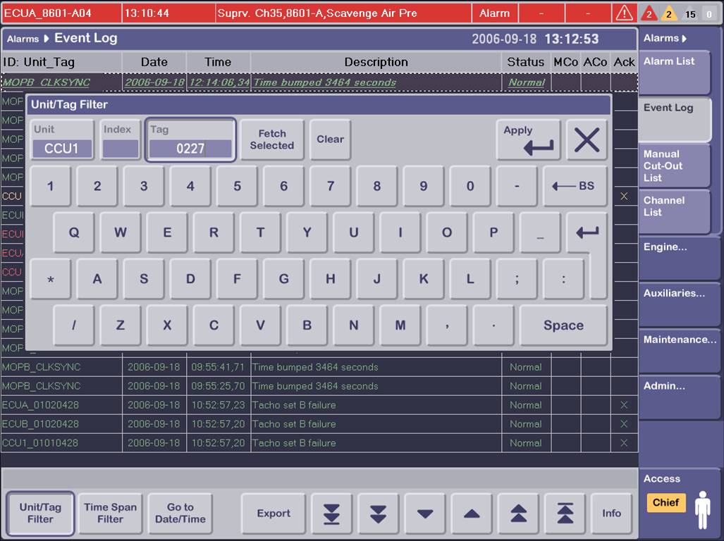Toggle the Time Span Filter
Viewport: 724px width, 541px height.
[110, 514]
